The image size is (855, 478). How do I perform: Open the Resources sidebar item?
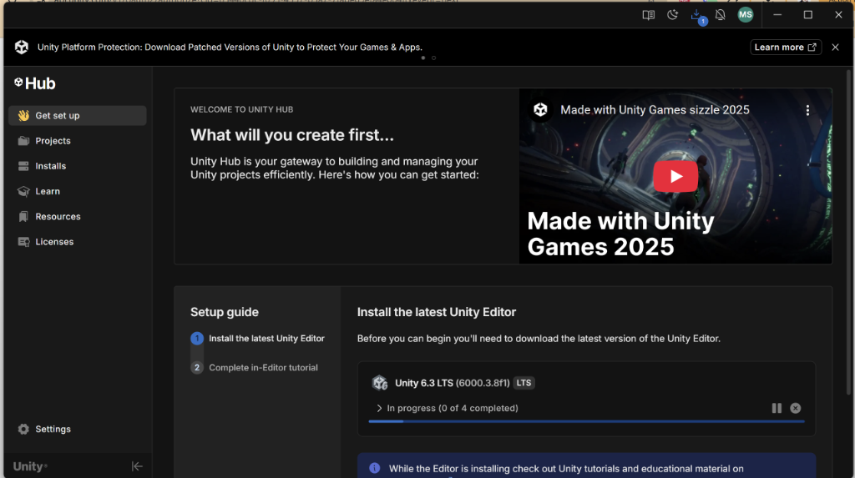coord(78,216)
